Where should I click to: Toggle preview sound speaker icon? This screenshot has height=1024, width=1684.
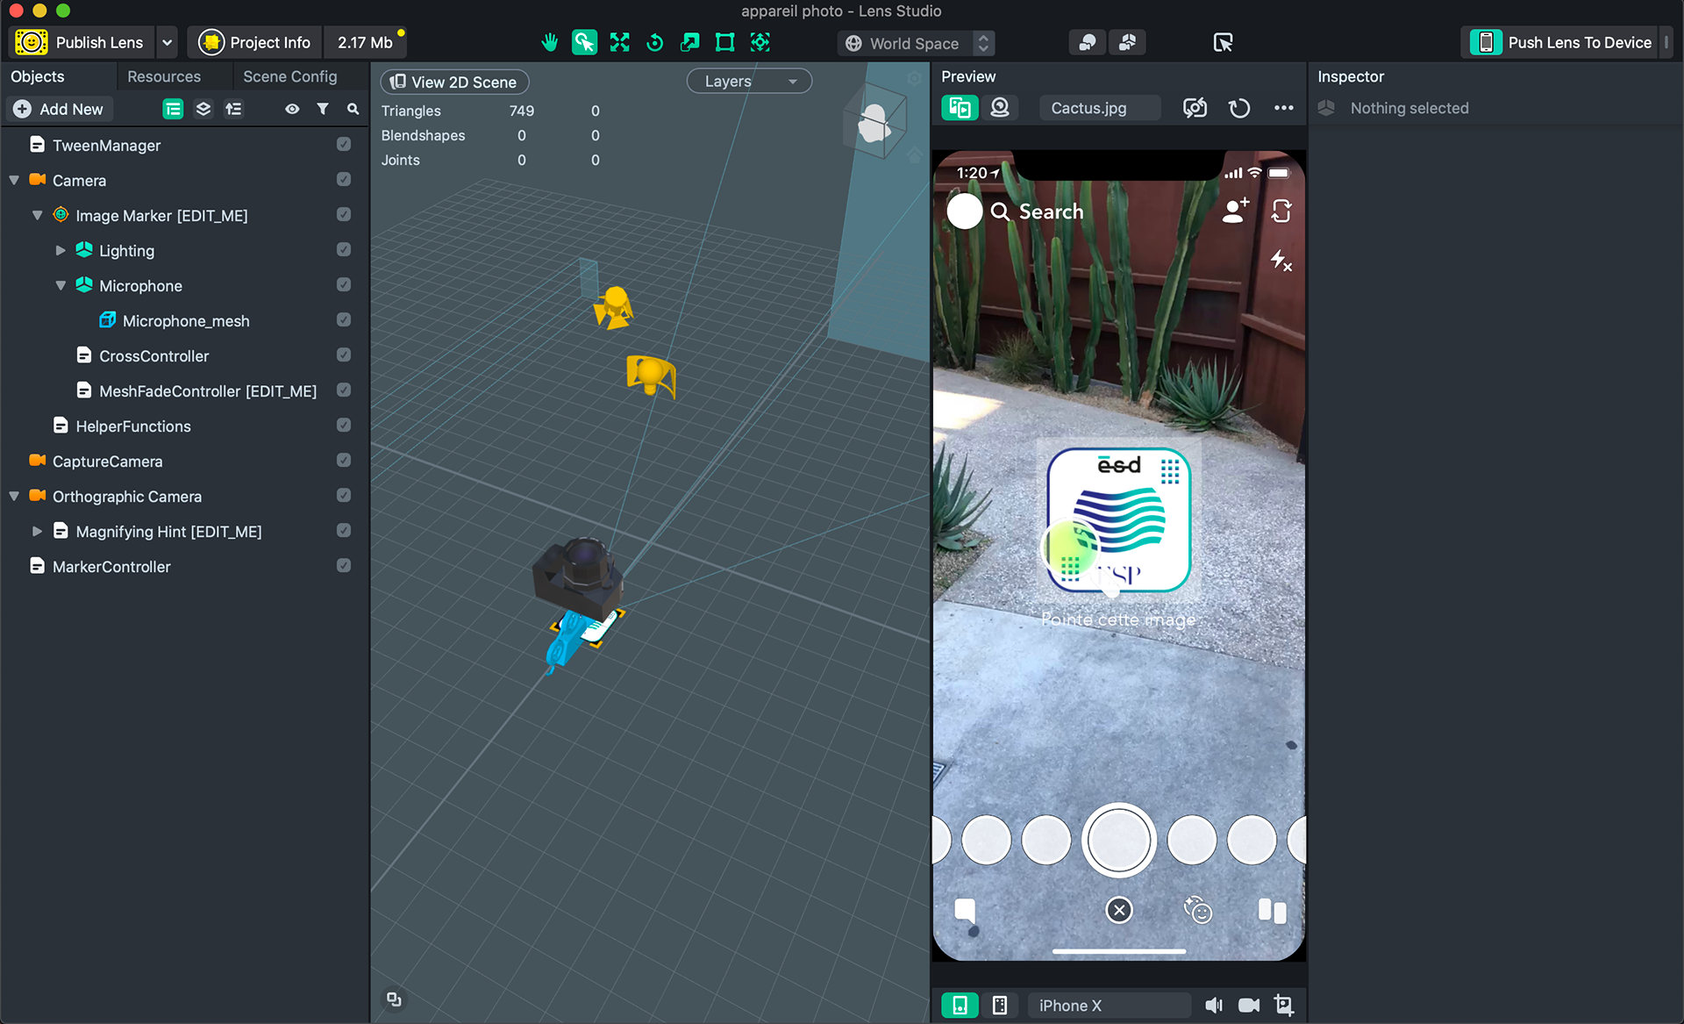1214,1005
